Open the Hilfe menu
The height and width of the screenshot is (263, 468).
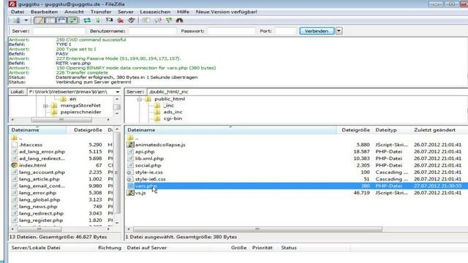[183, 12]
